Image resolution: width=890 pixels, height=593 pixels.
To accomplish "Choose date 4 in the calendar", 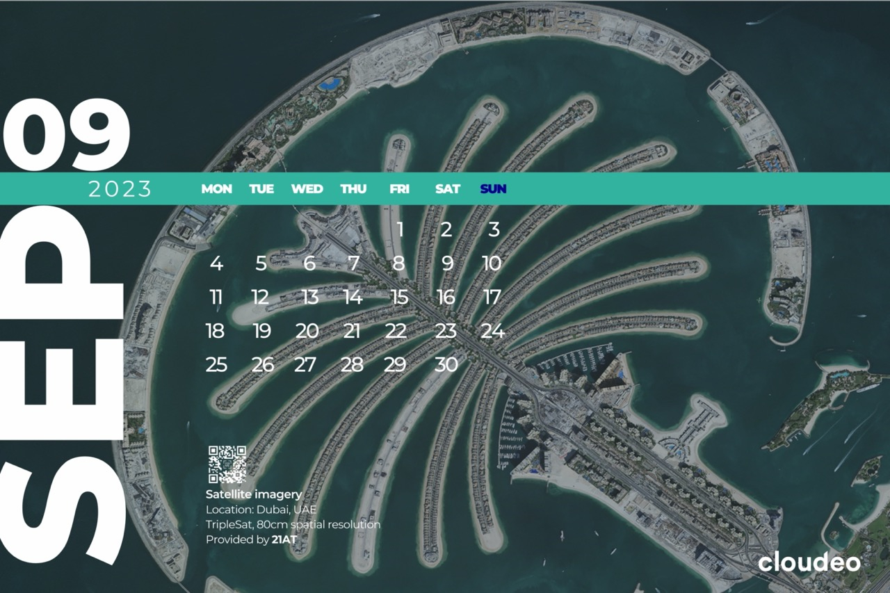I will 216,263.
